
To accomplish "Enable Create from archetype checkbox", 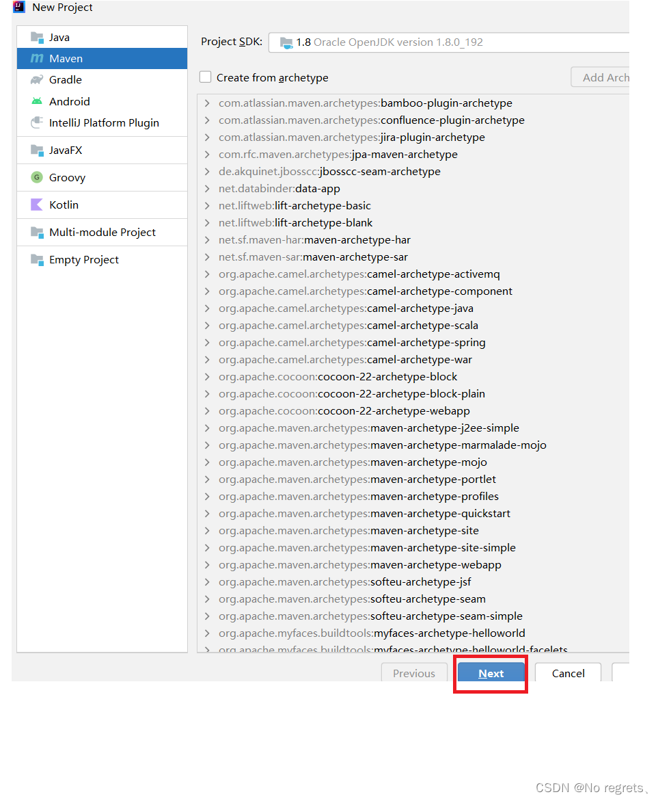I will (x=205, y=78).
